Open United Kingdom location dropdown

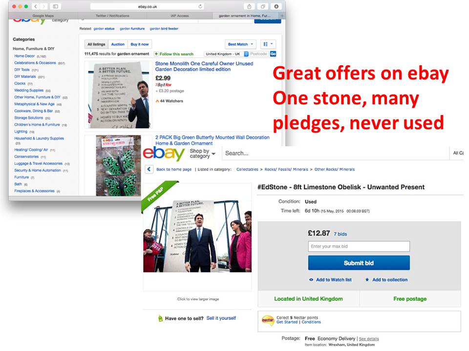pos(226,54)
